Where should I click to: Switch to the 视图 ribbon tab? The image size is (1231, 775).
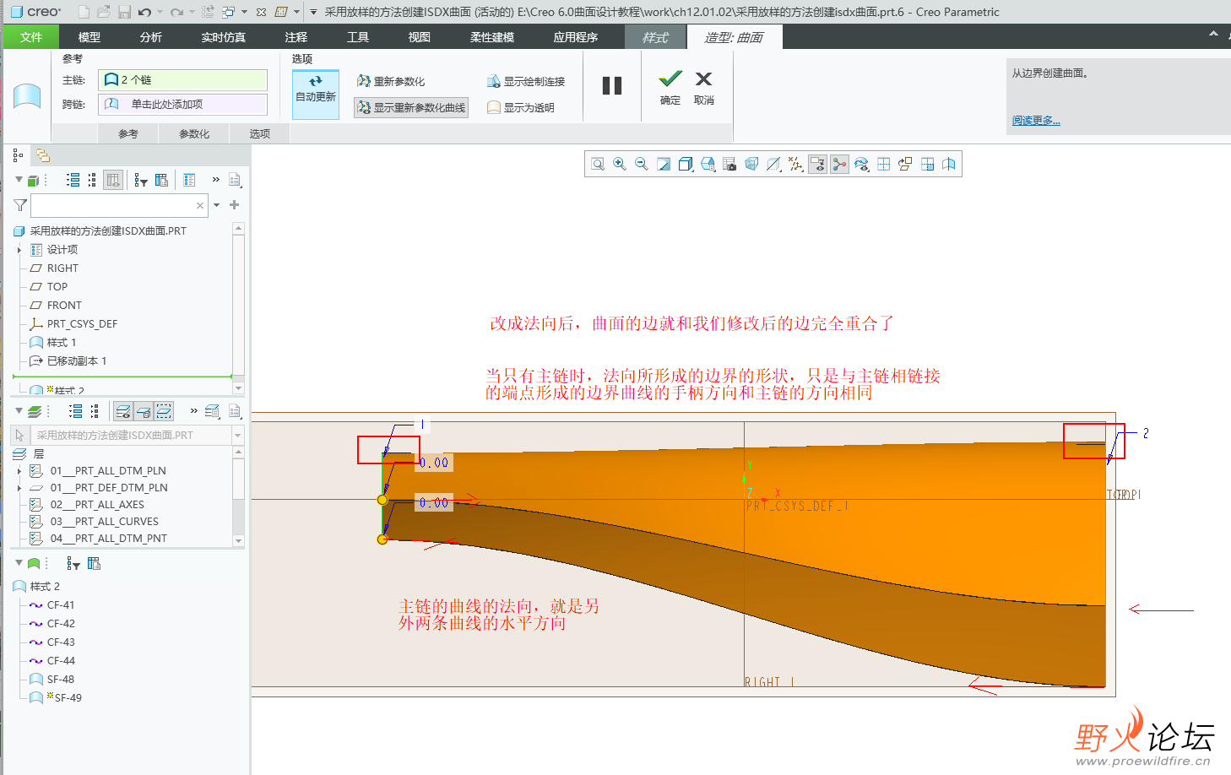point(420,37)
